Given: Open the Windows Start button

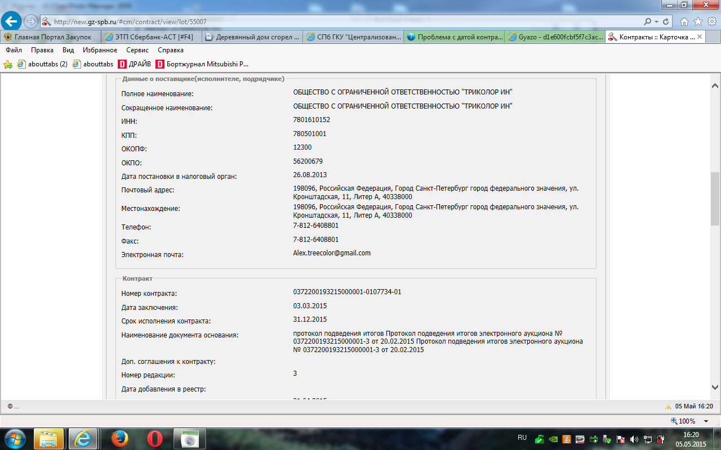Looking at the screenshot, I should point(16,439).
